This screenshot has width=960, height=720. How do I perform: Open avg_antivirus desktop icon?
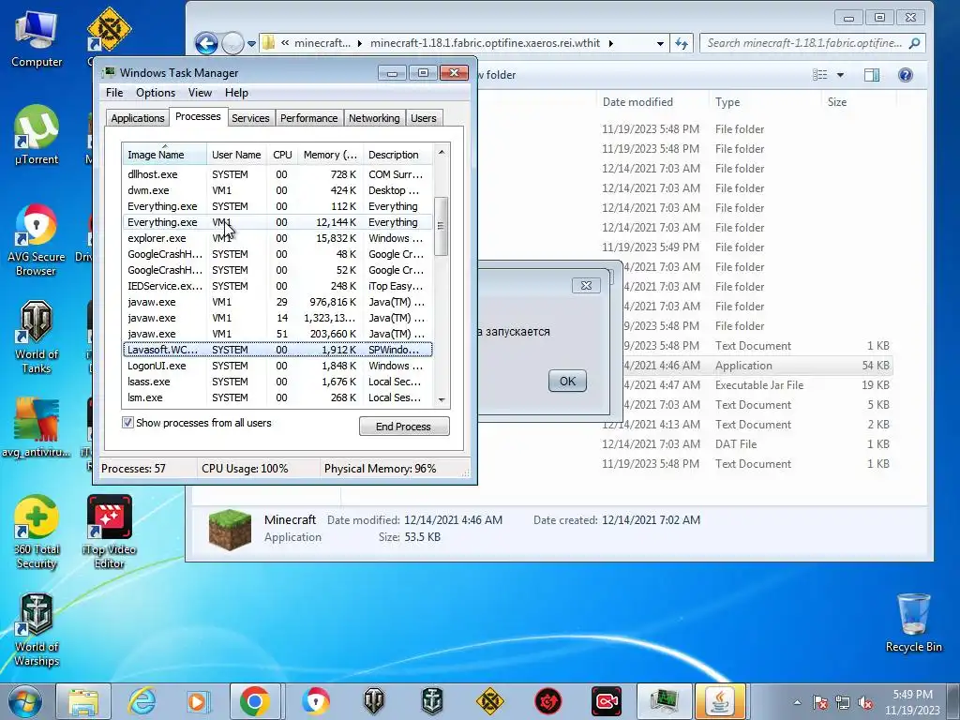click(x=37, y=427)
